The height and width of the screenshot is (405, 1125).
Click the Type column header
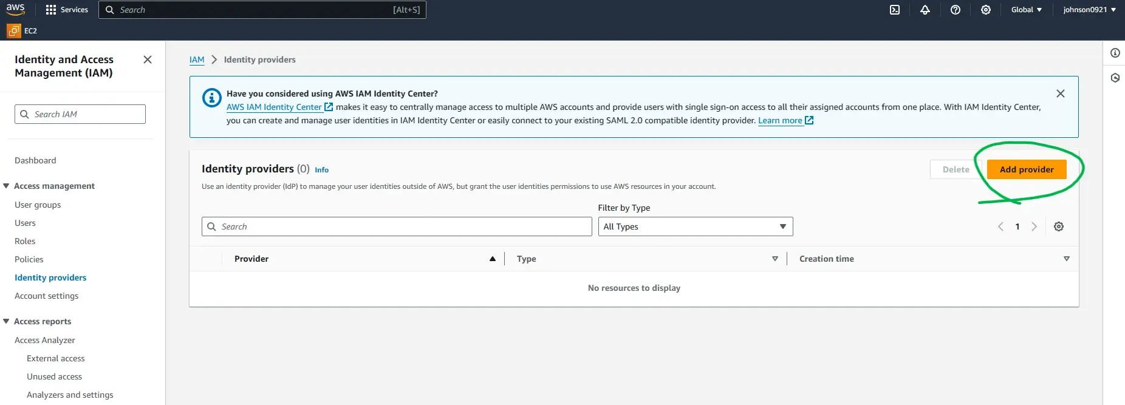[x=526, y=259]
